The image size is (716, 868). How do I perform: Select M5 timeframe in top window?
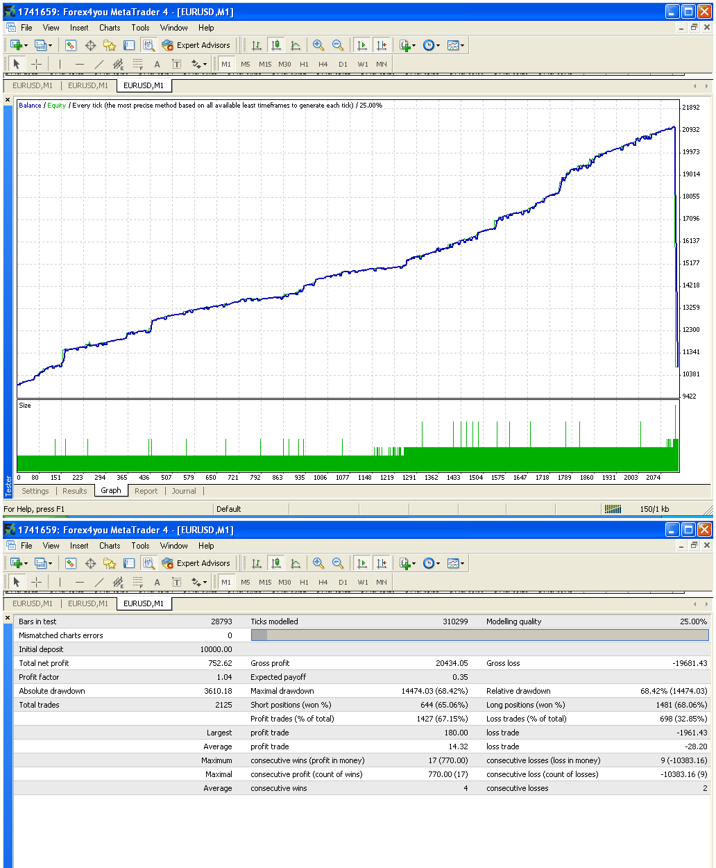point(246,65)
